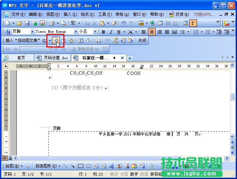Screen dimensions: 237x179
Task: Click the insert table grid icon
Action: (160, 23)
